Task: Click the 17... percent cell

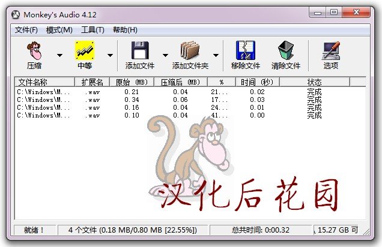Action: click(x=219, y=100)
